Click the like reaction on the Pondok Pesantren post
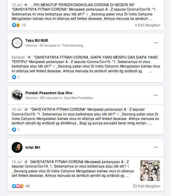 pyautogui.click(x=14, y=130)
